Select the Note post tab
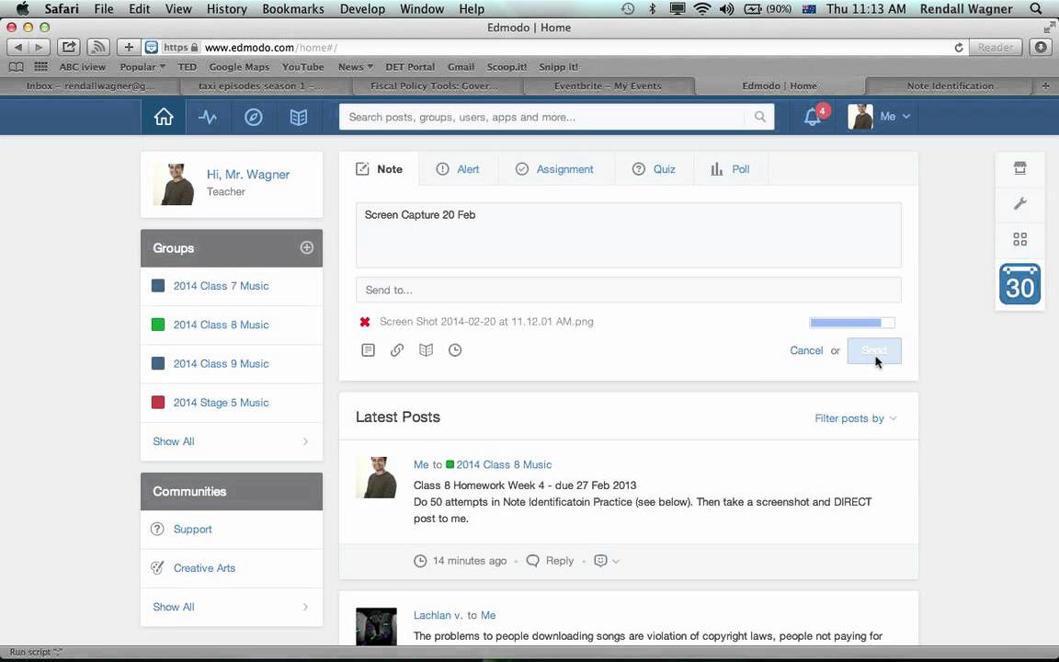Viewport: 1059px width, 662px height. [x=379, y=169]
